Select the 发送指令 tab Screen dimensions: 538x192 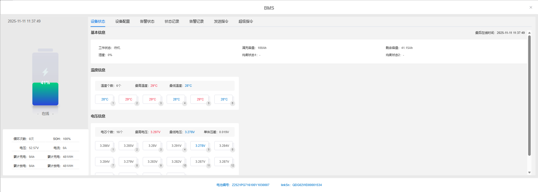click(221, 21)
